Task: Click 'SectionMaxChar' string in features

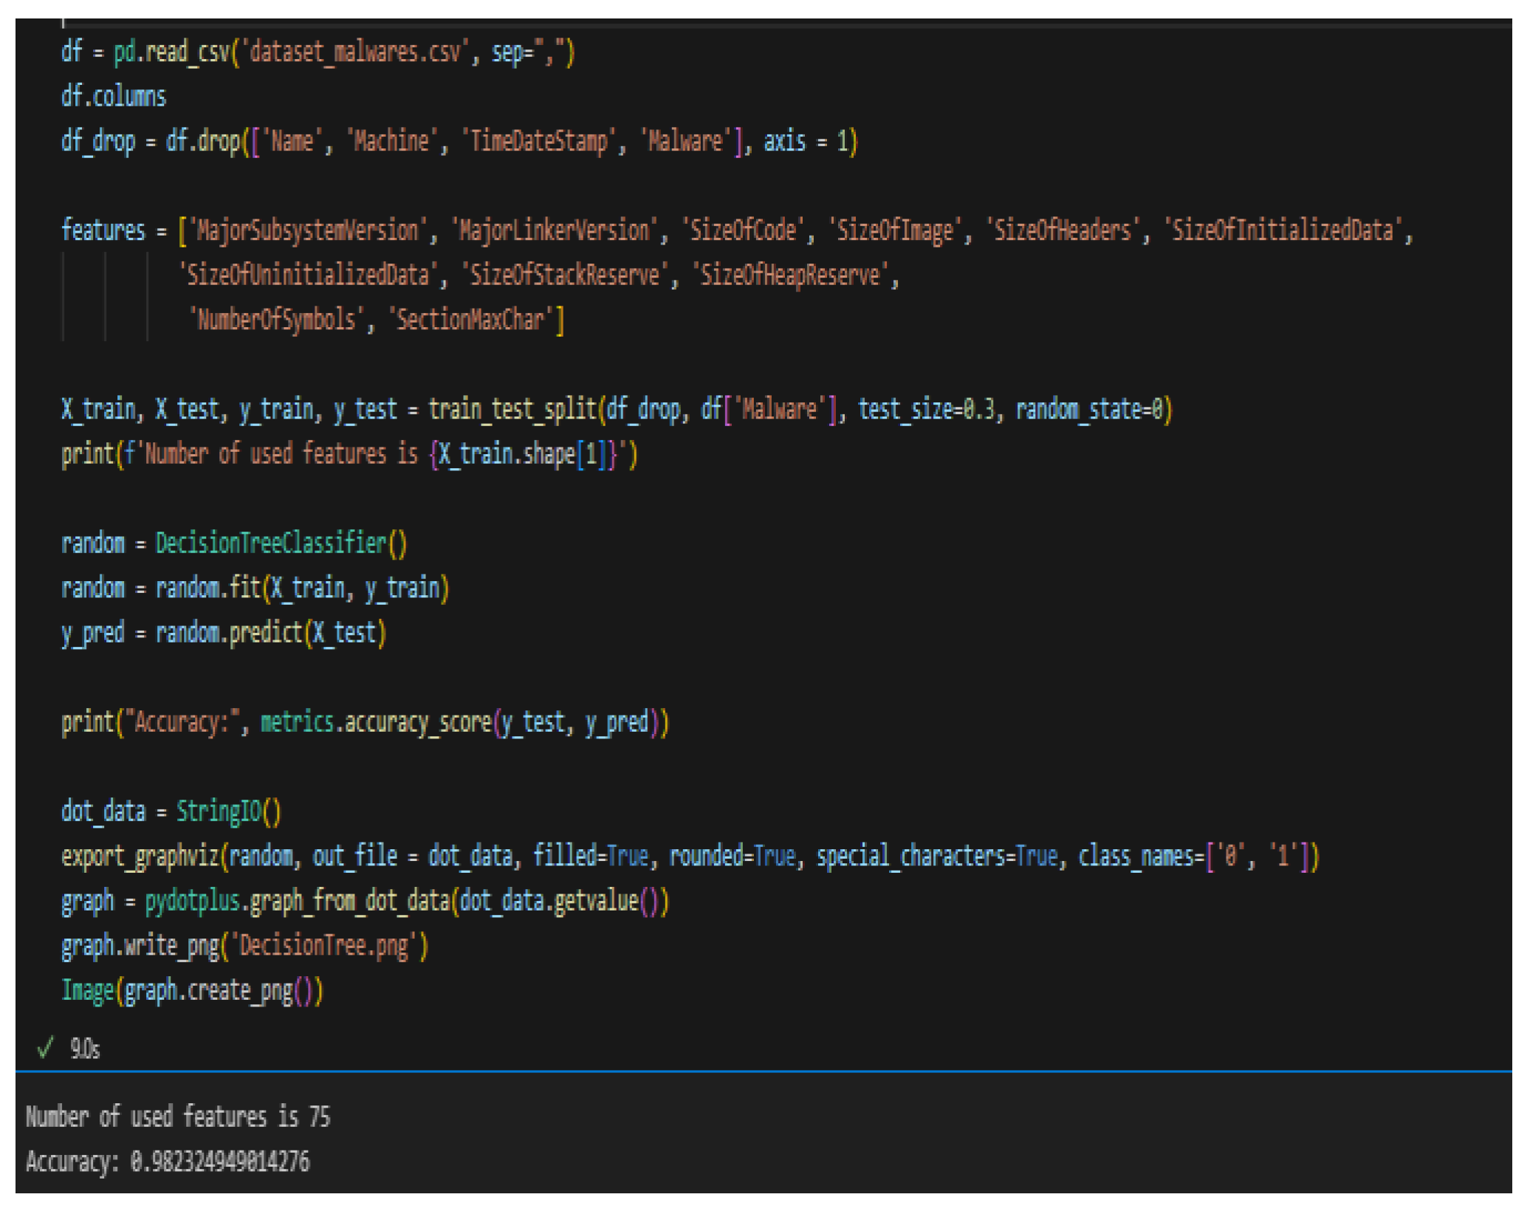Action: pos(470,320)
